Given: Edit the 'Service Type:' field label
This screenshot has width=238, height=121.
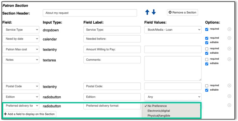Looking at the screenshot, I should click(112, 30).
